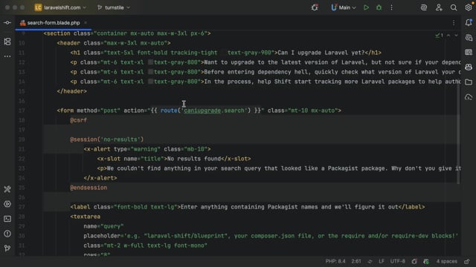Open the AI chat tool window
This screenshot has width=476, height=267.
pyautogui.click(x=469, y=38)
